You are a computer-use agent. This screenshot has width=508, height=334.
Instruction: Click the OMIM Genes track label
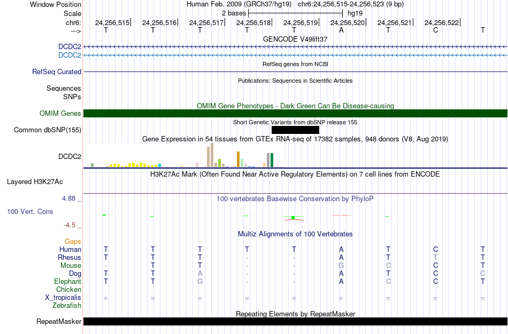click(x=60, y=114)
